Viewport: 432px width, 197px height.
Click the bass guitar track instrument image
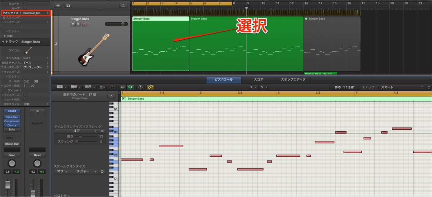pyautogui.click(x=94, y=49)
